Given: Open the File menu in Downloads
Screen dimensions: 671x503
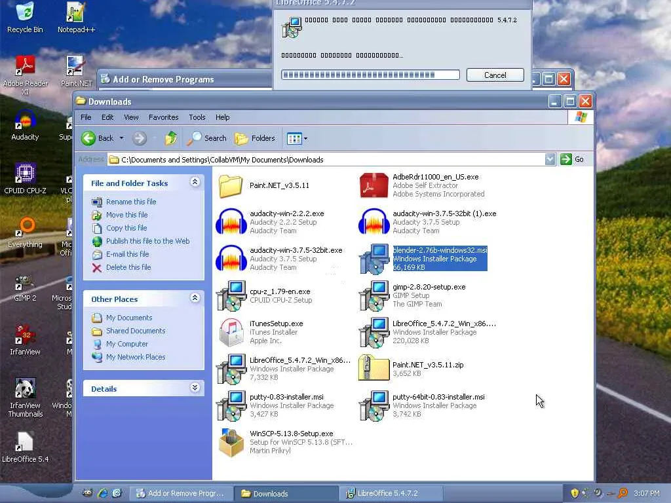Looking at the screenshot, I should [86, 117].
